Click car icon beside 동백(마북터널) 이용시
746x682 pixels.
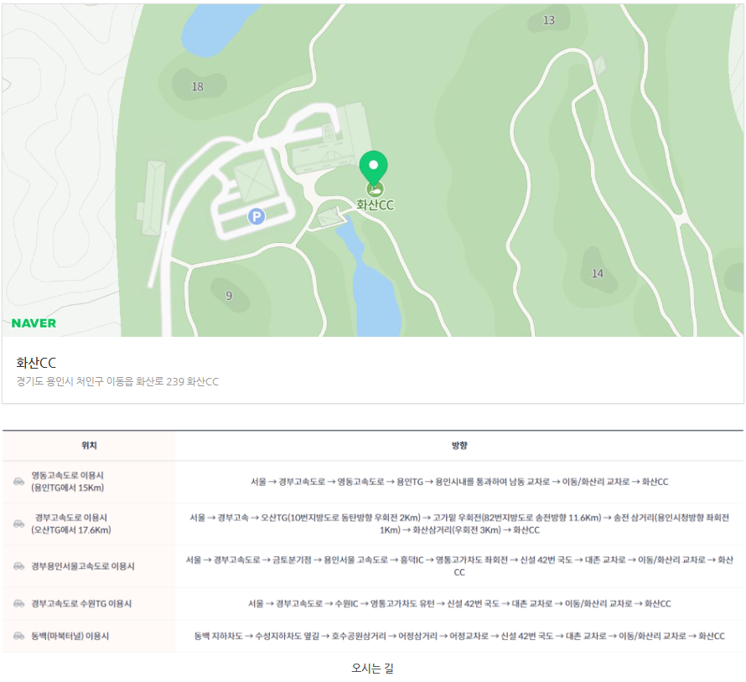tap(18, 636)
